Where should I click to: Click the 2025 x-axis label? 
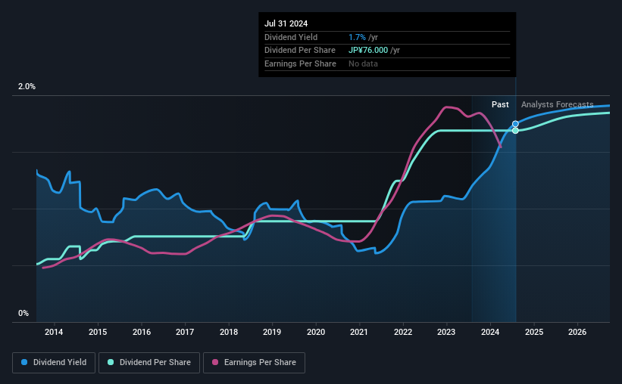click(x=534, y=332)
